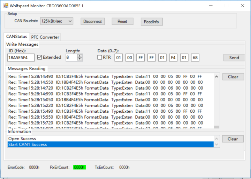251x179 pixels.
Task: Click the Reset button
Action: 122,21
